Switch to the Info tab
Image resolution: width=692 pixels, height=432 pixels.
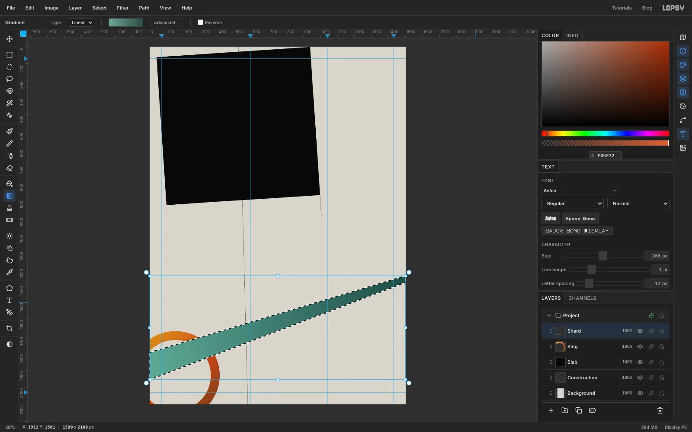[572, 35]
